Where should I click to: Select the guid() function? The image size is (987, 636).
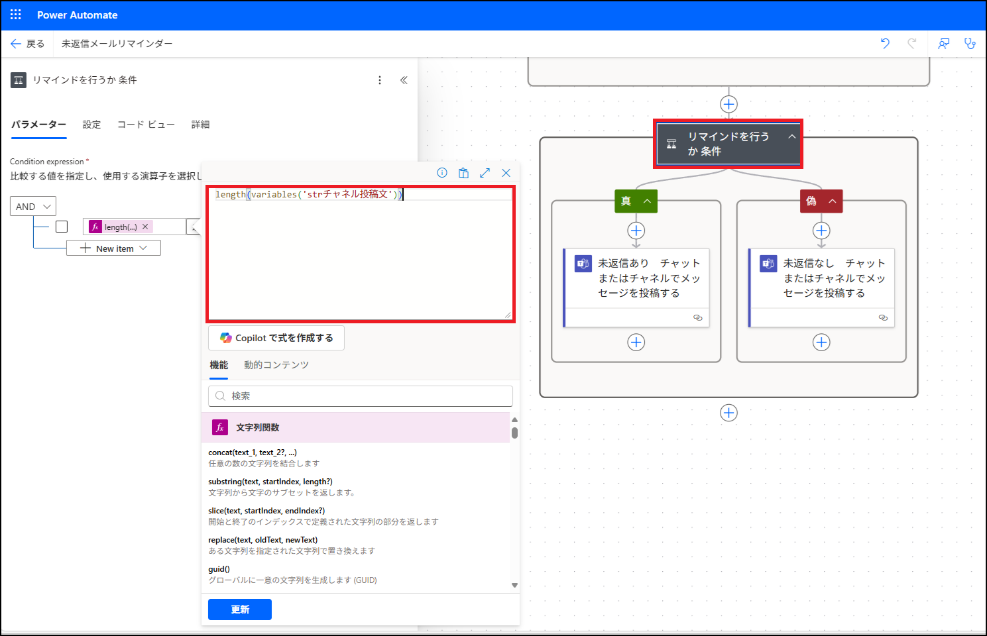pyautogui.click(x=219, y=569)
